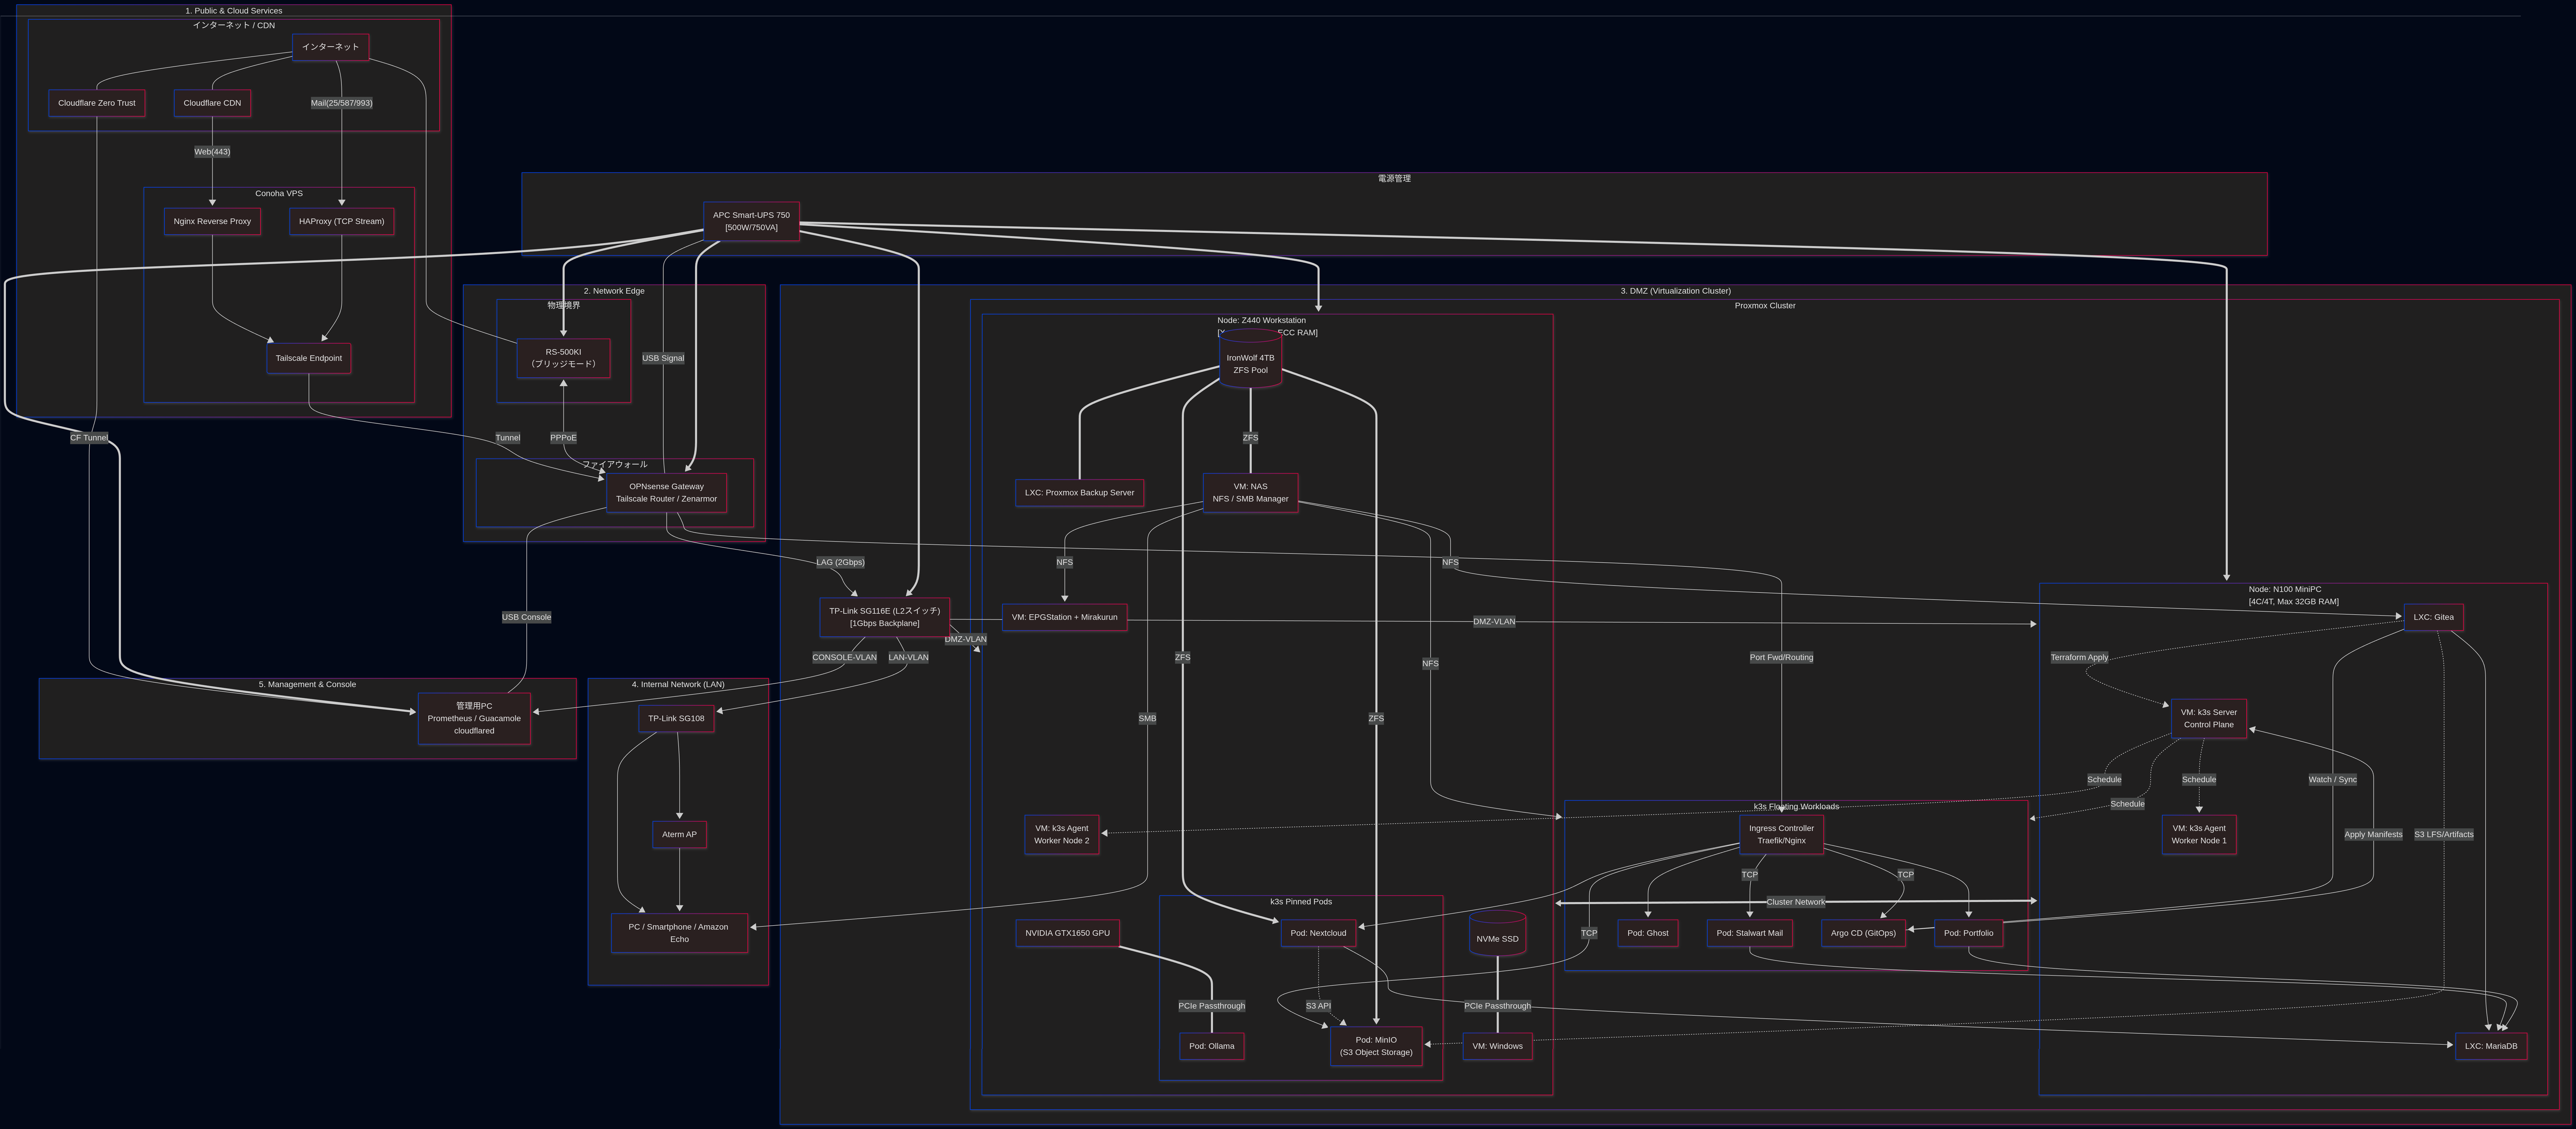Image resolution: width=2576 pixels, height=1129 pixels.
Task: Select the Cloudflare CDN node
Action: 212,103
